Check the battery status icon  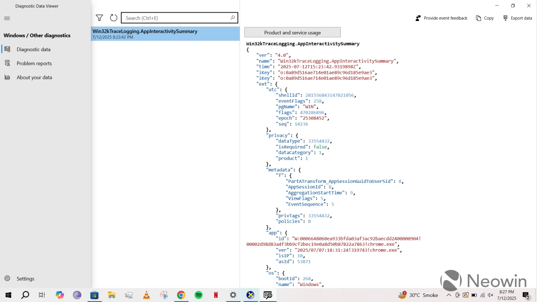[474, 295]
